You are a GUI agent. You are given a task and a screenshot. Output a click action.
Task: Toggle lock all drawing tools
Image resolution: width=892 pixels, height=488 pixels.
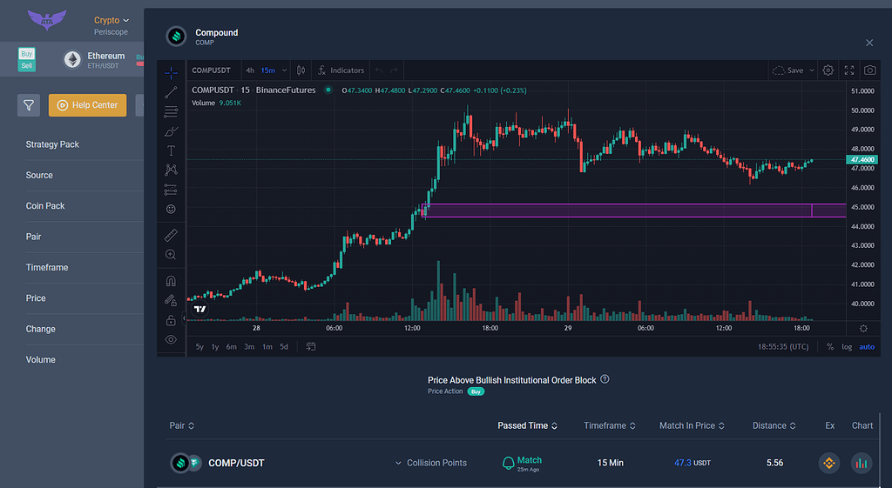coord(171,320)
